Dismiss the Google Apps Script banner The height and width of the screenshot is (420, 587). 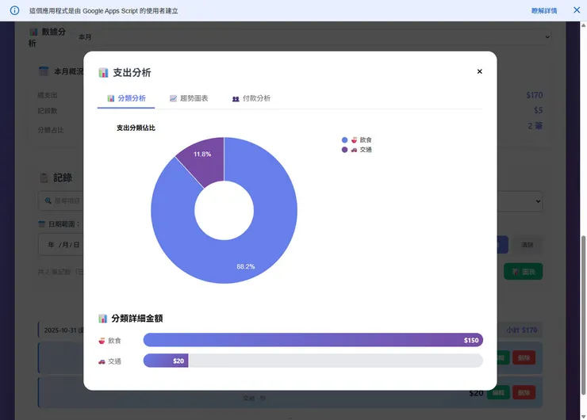(x=577, y=10)
